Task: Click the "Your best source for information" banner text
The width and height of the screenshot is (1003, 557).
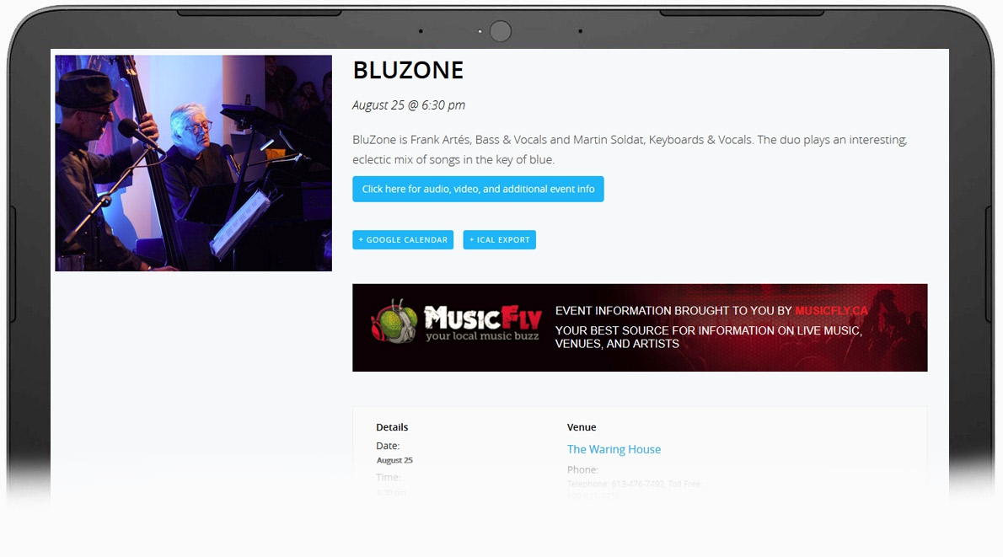Action: pos(709,337)
